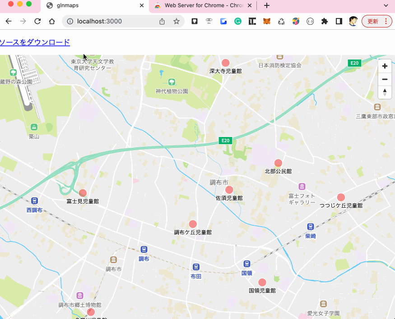Click the 築山 mountain icon
Image resolution: width=395 pixels, height=319 pixels.
click(x=34, y=127)
